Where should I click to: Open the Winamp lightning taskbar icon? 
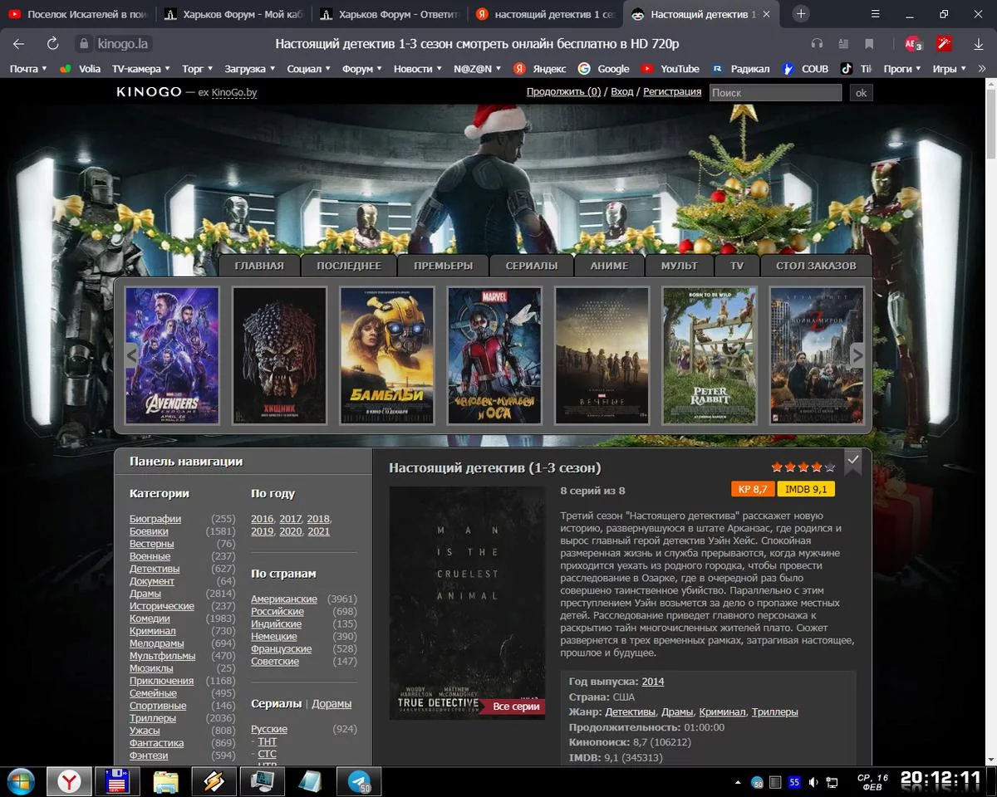(214, 782)
